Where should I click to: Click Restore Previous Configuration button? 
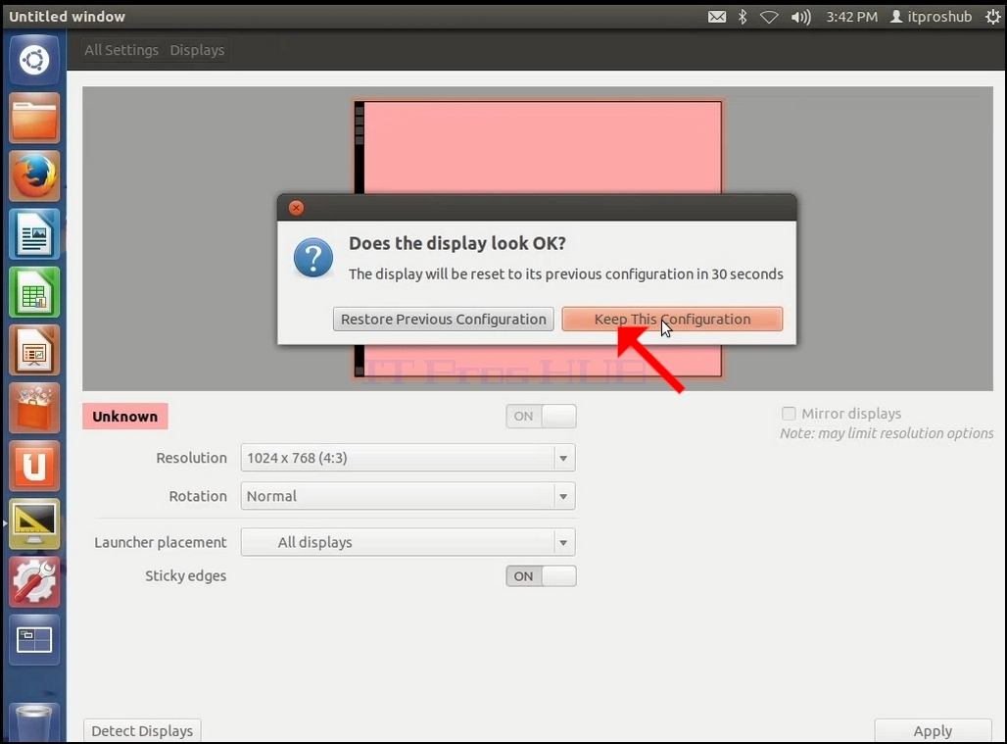point(443,320)
